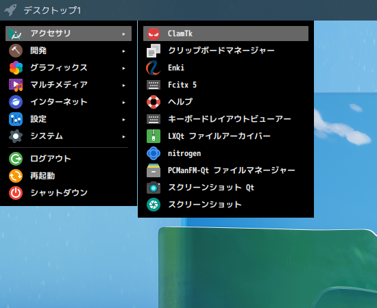Expand the アクセサリ submenu arrow

pyautogui.click(x=123, y=34)
